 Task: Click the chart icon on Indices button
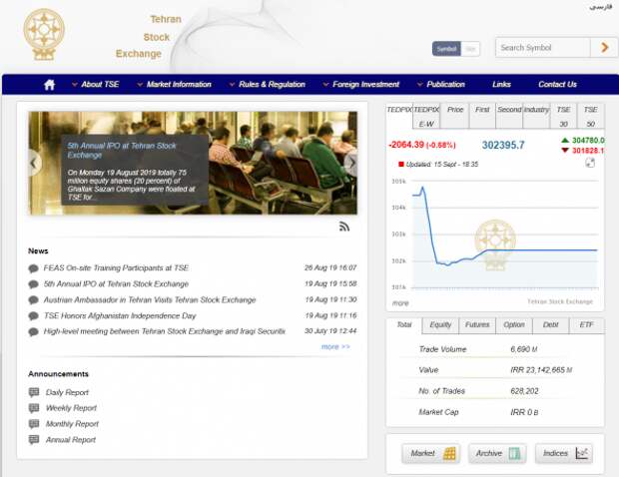pos(581,453)
